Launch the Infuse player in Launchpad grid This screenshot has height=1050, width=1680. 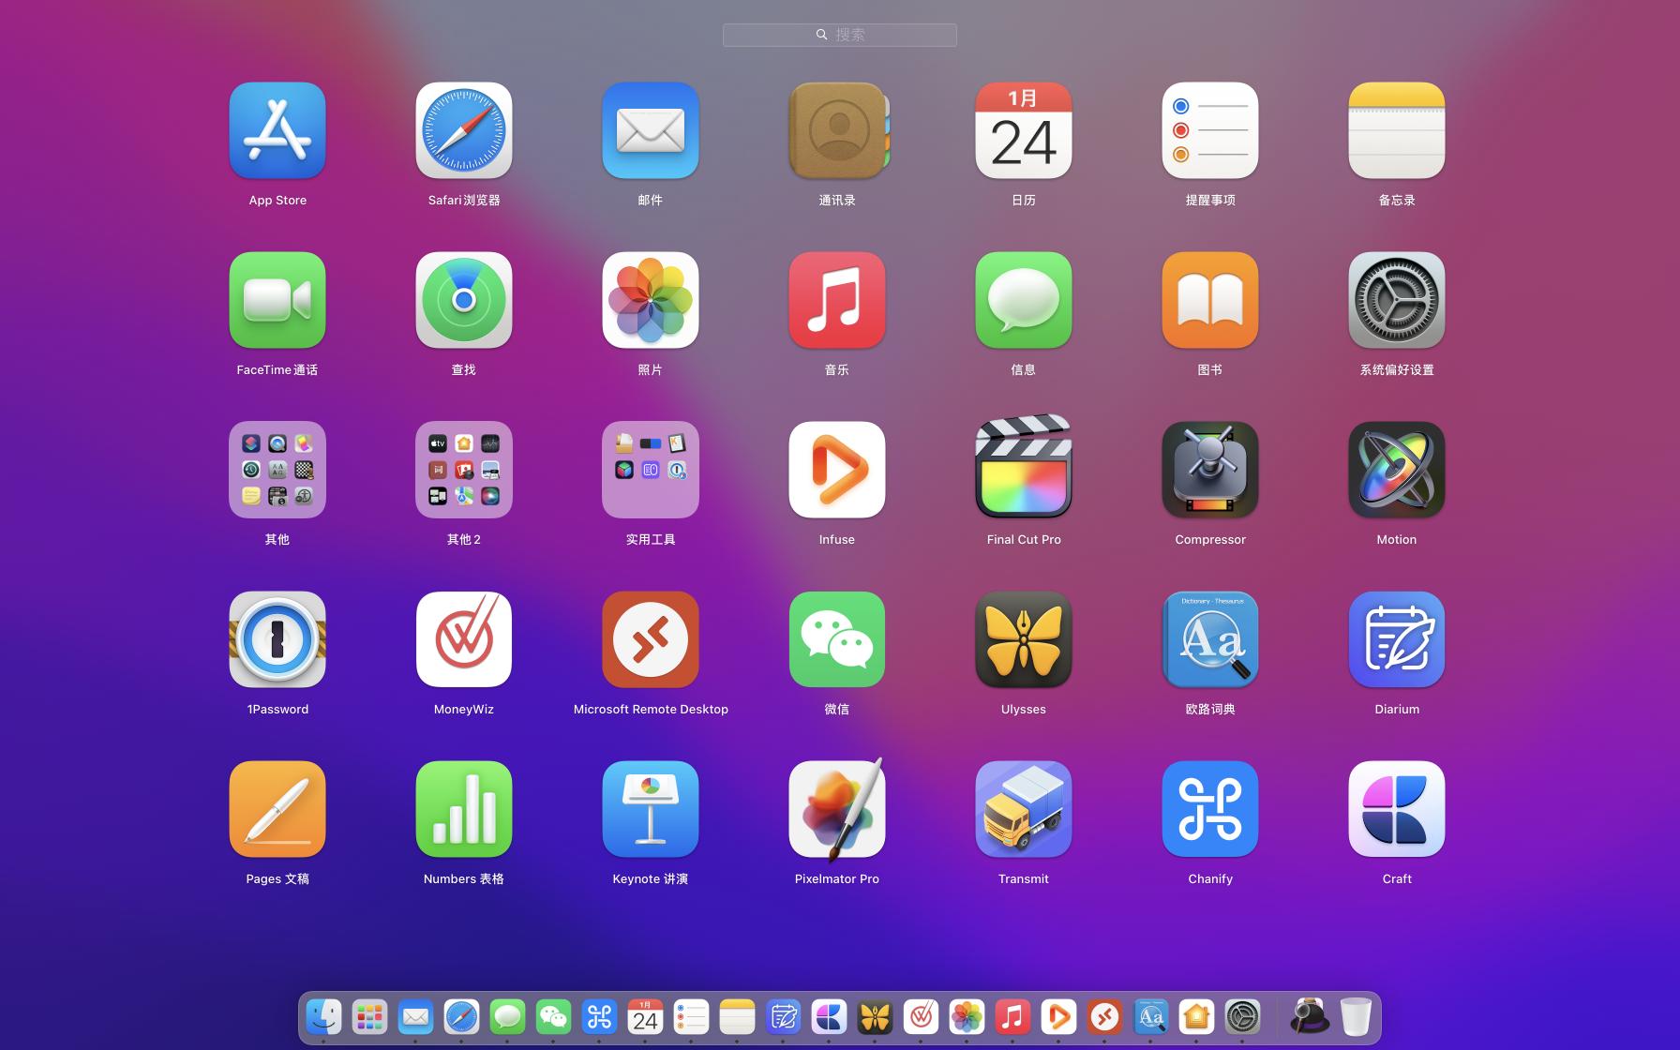click(x=836, y=469)
